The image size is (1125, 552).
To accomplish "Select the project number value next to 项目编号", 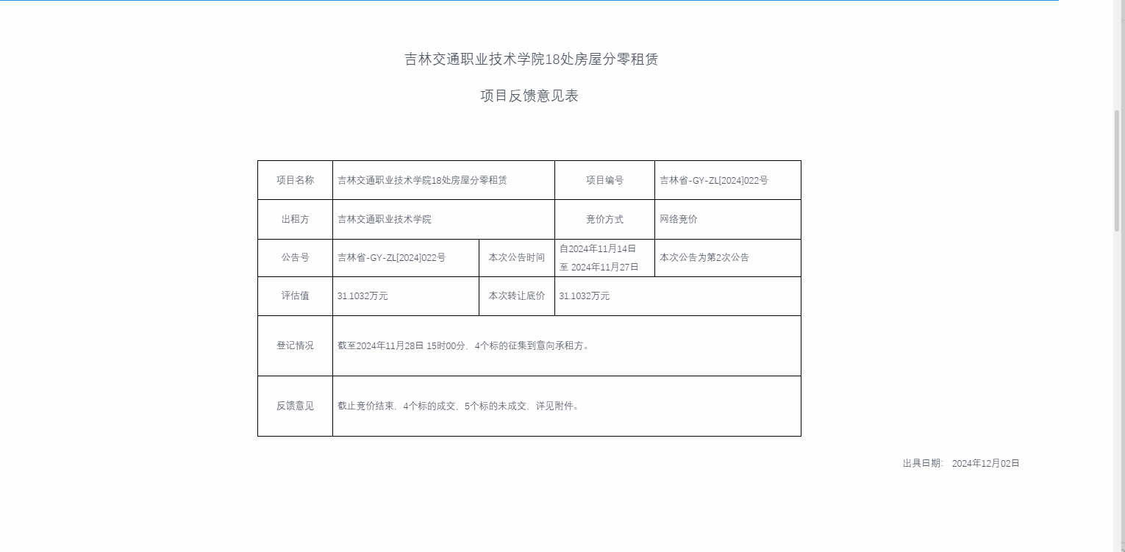I will (x=713, y=180).
